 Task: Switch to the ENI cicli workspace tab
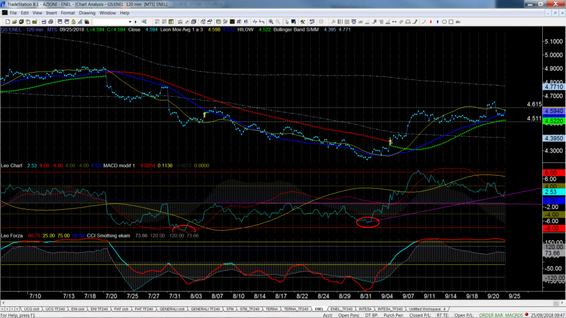(77, 309)
